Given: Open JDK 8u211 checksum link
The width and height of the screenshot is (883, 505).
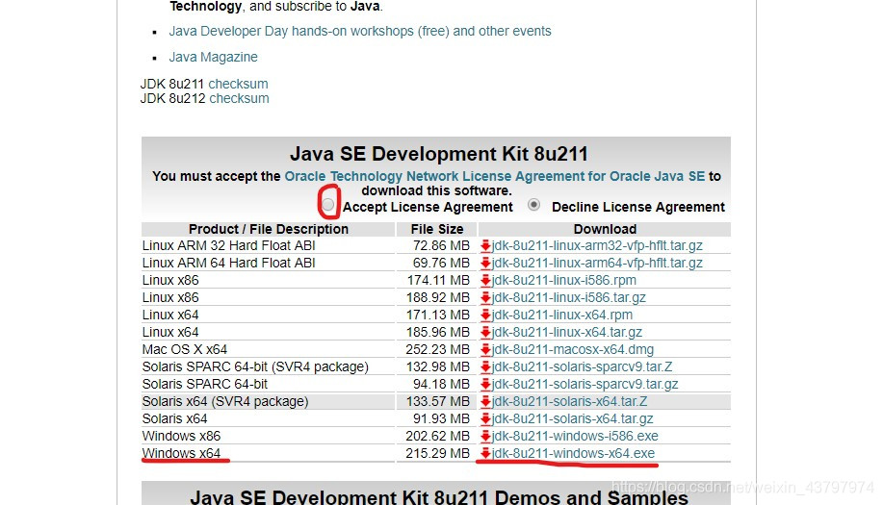Looking at the screenshot, I should pyautogui.click(x=238, y=84).
